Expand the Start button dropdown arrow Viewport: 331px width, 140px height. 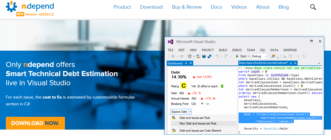[x=249, y=57]
